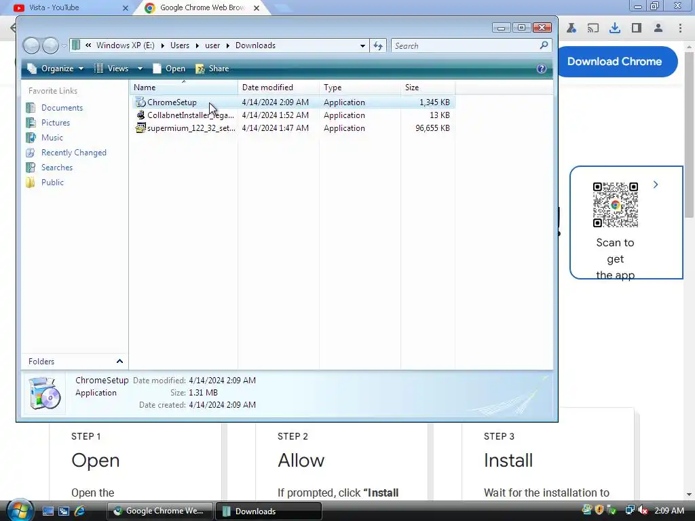Viewport: 695px width, 521px height.
Task: Open Chrome three-dot menu
Action: pos(680,28)
